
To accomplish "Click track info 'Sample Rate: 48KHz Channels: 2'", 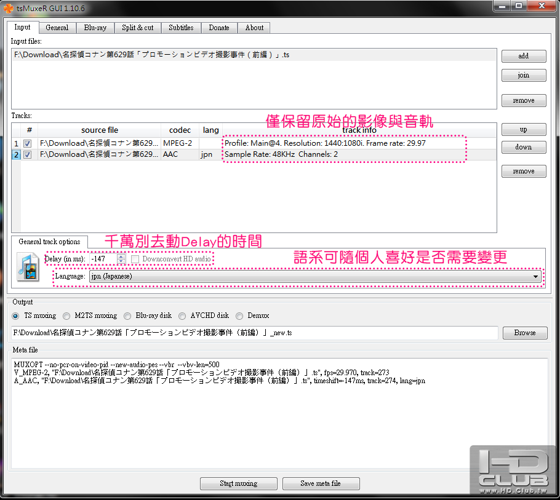I will [281, 154].
